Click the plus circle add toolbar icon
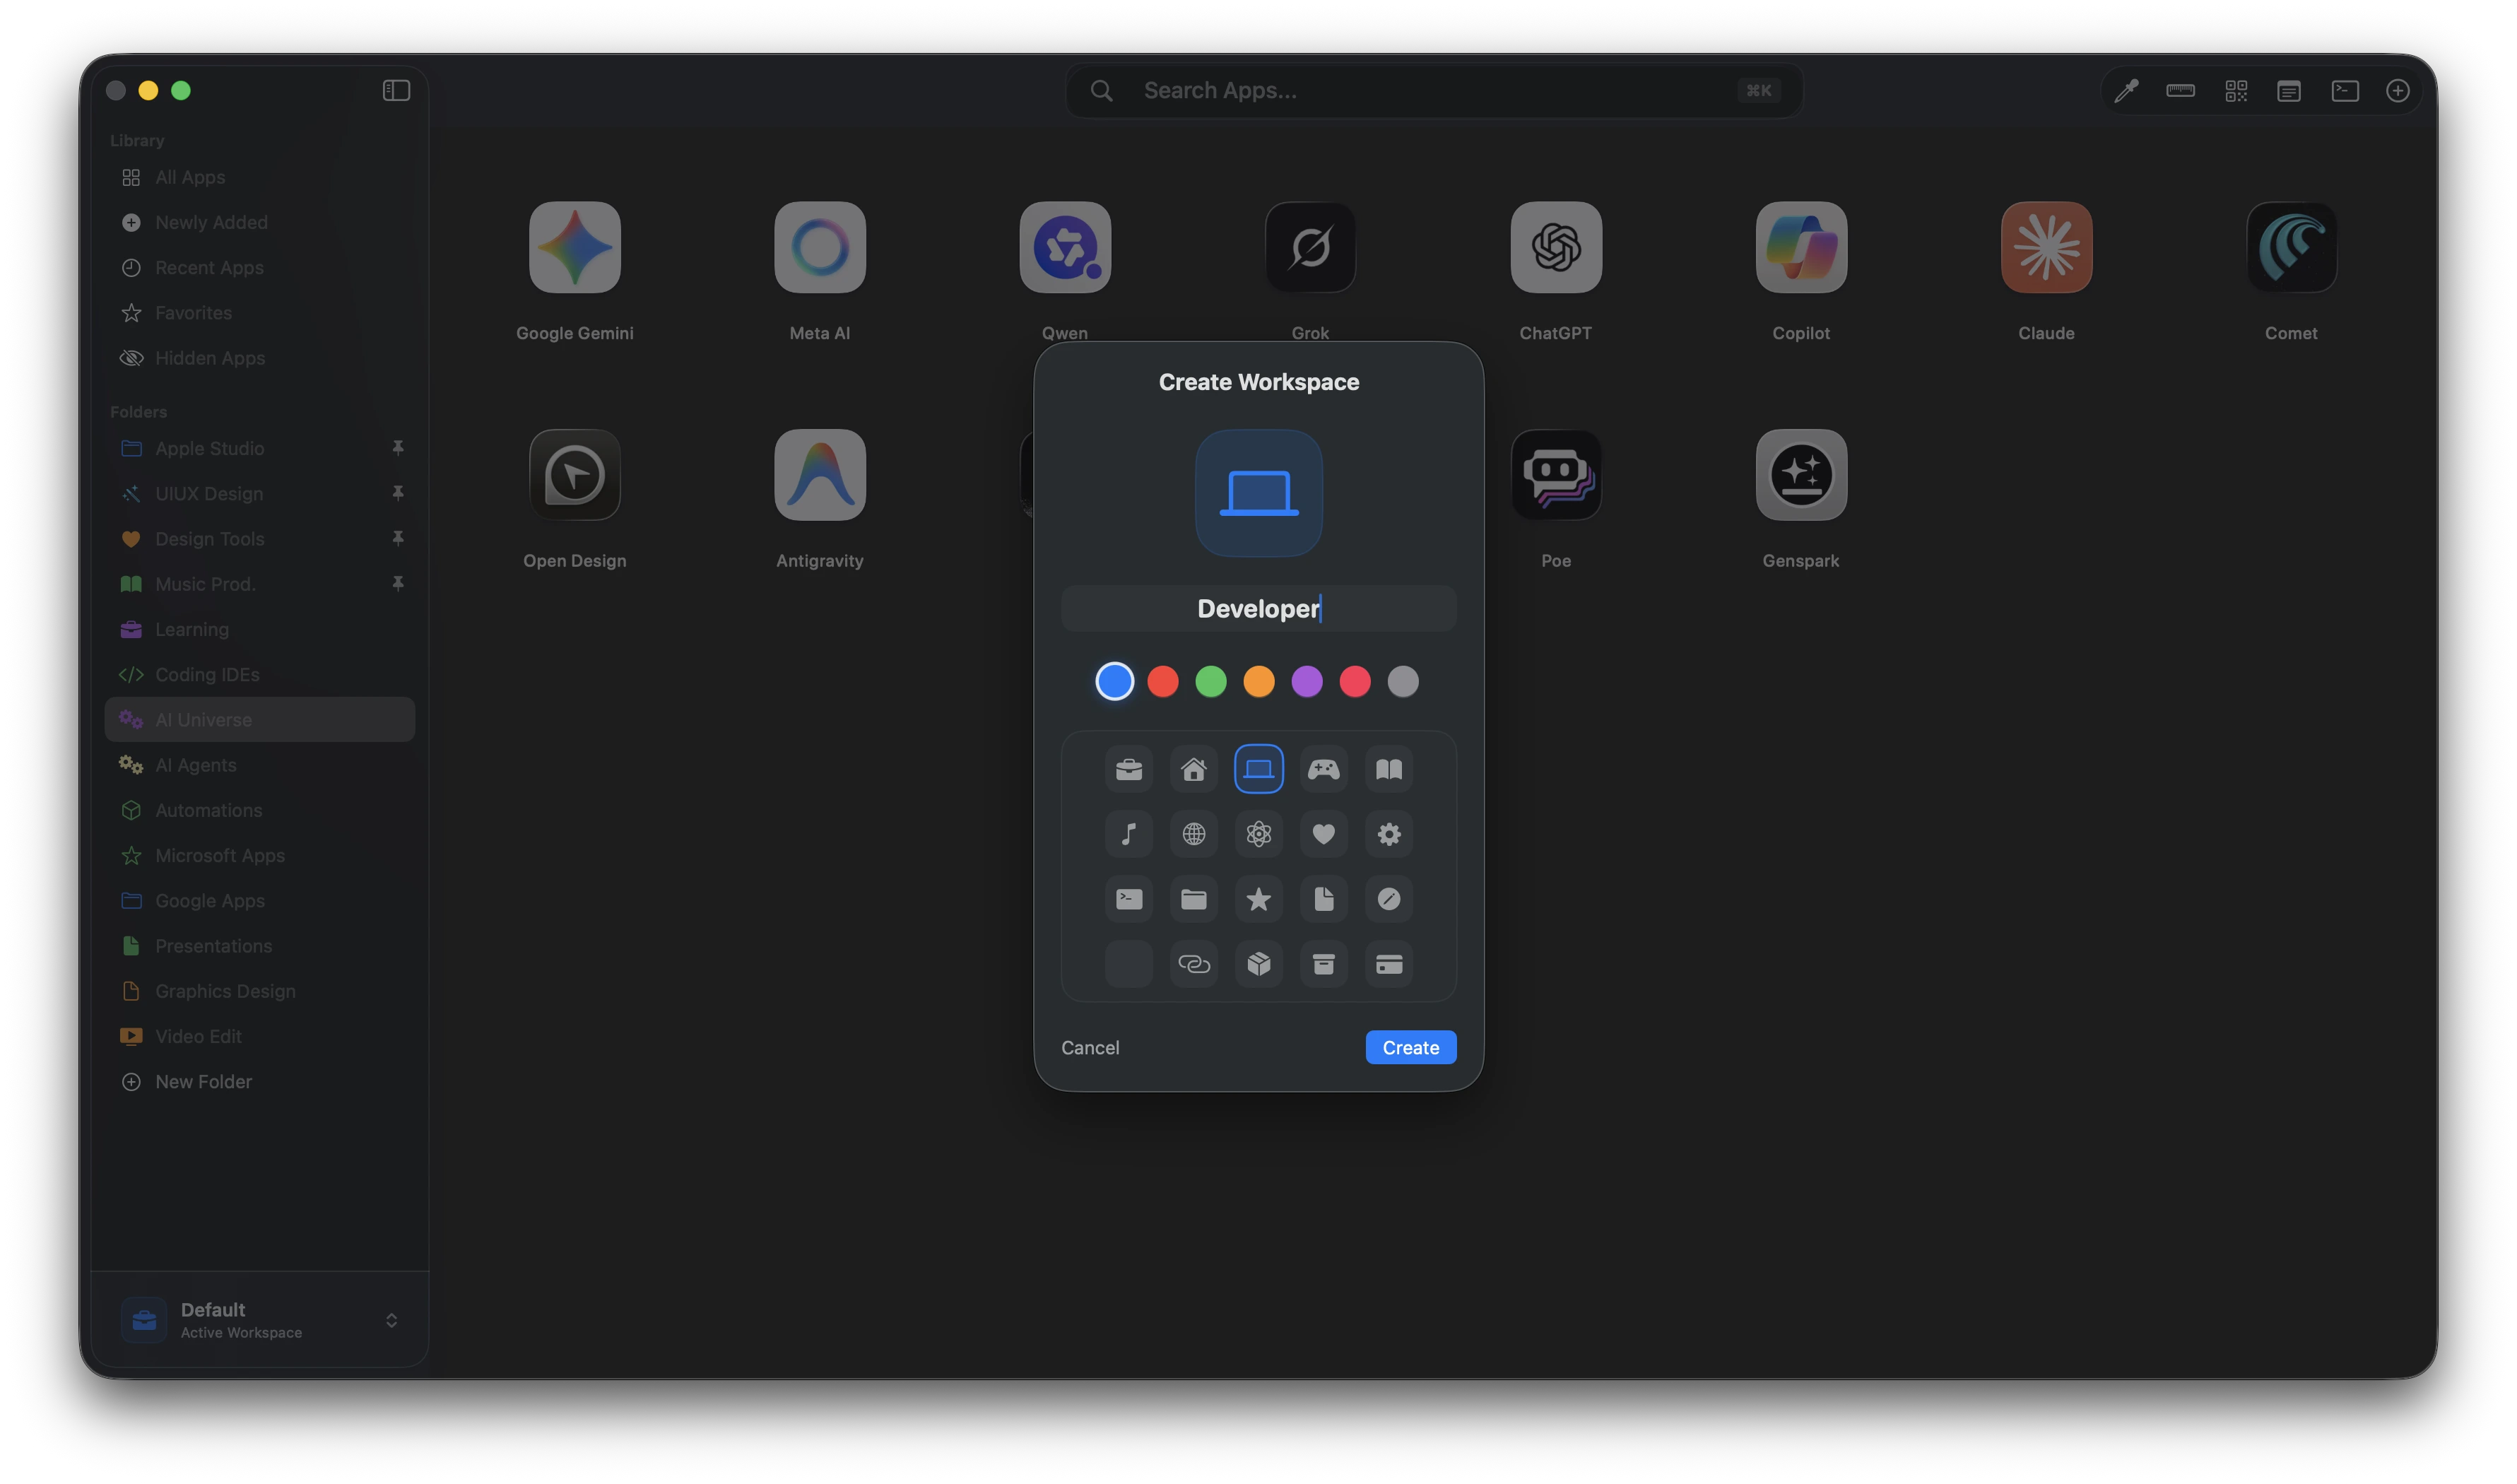This screenshot has width=2517, height=1484. tap(2398, 91)
